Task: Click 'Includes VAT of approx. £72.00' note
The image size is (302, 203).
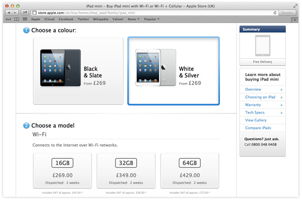Action: tap(190, 192)
